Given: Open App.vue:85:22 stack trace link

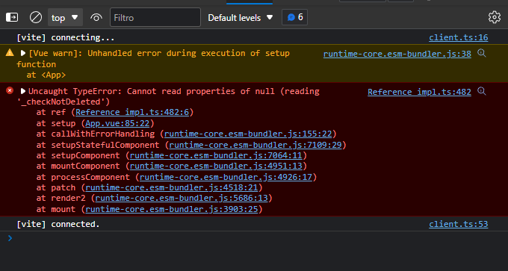Looking at the screenshot, I should tap(117, 123).
